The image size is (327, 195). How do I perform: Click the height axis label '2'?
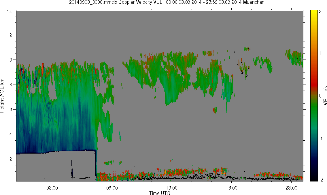[x=11, y=159]
